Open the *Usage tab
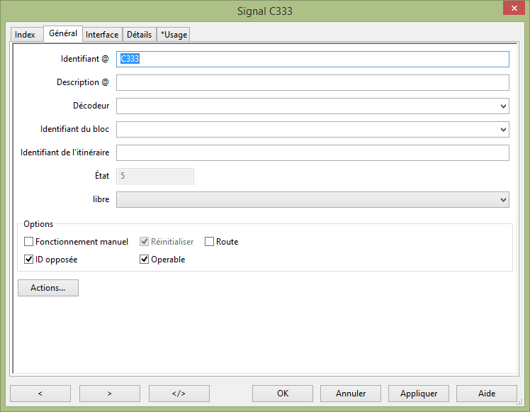Viewport: 530px width, 412px height. coord(174,35)
